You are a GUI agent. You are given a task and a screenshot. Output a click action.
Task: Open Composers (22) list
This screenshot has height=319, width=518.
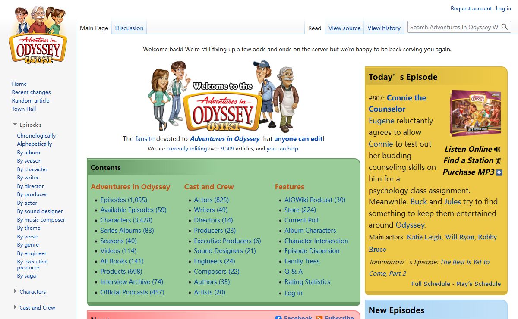(x=217, y=272)
